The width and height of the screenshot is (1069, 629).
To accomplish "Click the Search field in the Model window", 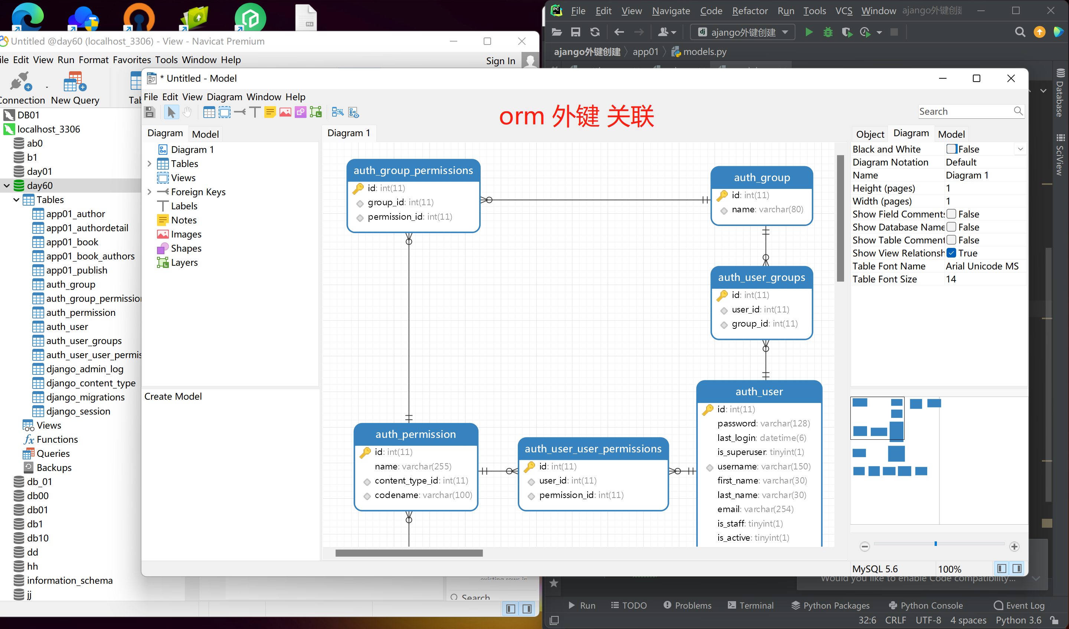I will tap(971, 111).
